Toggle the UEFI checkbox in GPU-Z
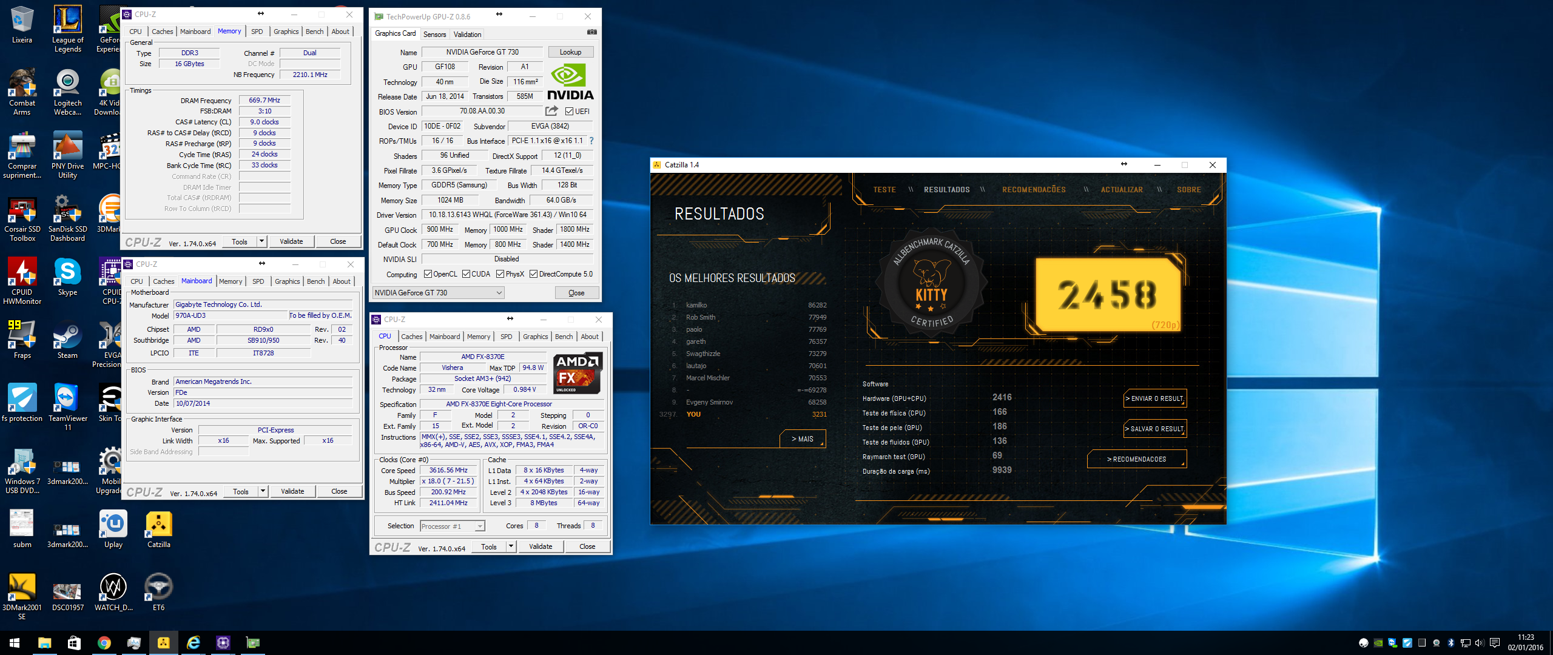 pyautogui.click(x=569, y=112)
